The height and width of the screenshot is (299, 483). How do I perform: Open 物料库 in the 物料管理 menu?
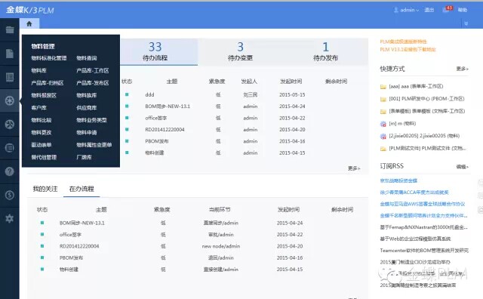[x=38, y=70]
